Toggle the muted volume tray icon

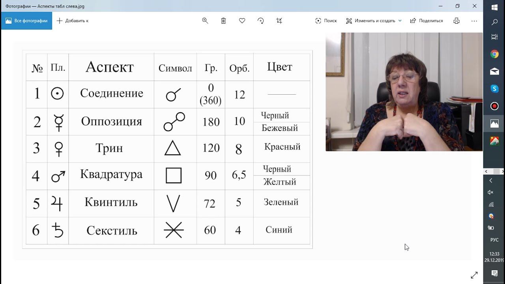pyautogui.click(x=491, y=192)
